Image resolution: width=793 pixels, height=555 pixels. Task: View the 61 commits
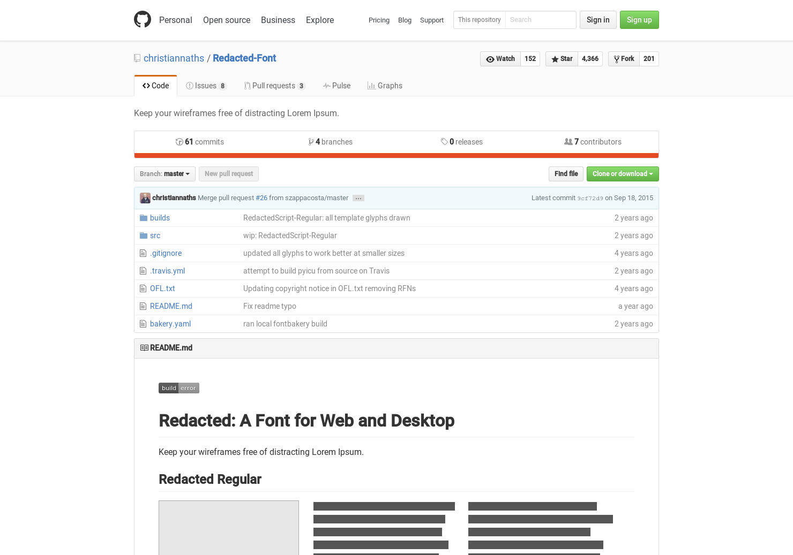(x=200, y=142)
